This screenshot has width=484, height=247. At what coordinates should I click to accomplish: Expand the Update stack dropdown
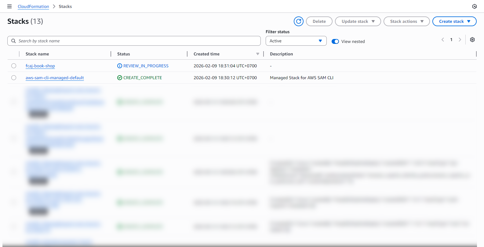(x=358, y=21)
